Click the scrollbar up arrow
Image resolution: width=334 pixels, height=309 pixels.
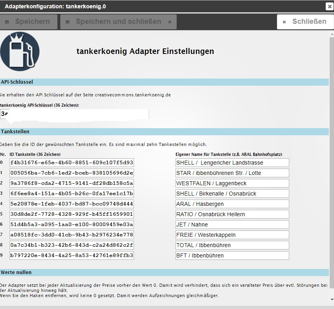(x=332, y=34)
